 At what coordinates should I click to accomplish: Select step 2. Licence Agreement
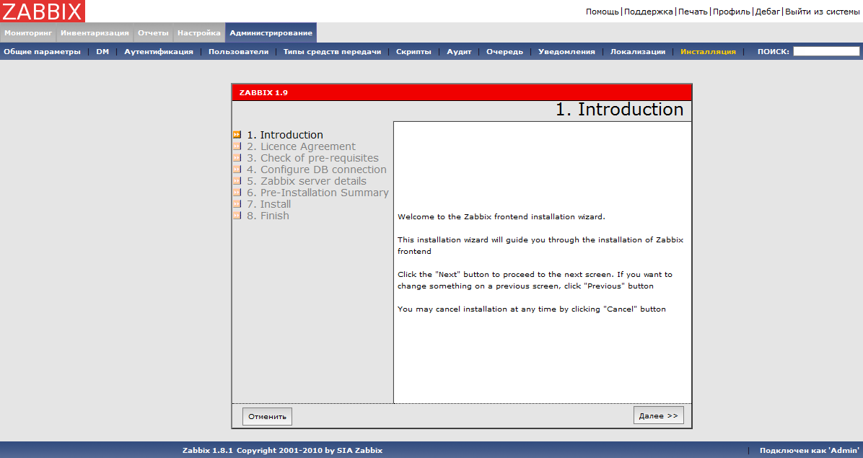pos(301,146)
